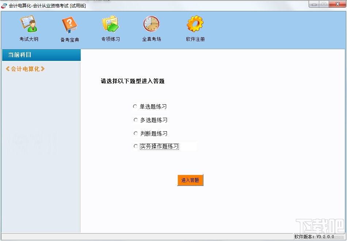Choose the 多选题练习 radio option
347x241 pixels.
click(136, 120)
